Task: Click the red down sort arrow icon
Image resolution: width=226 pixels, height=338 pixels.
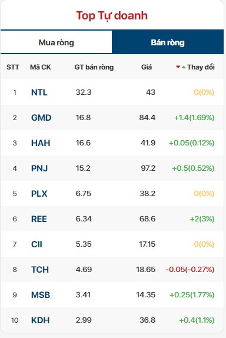Action: [x=178, y=67]
